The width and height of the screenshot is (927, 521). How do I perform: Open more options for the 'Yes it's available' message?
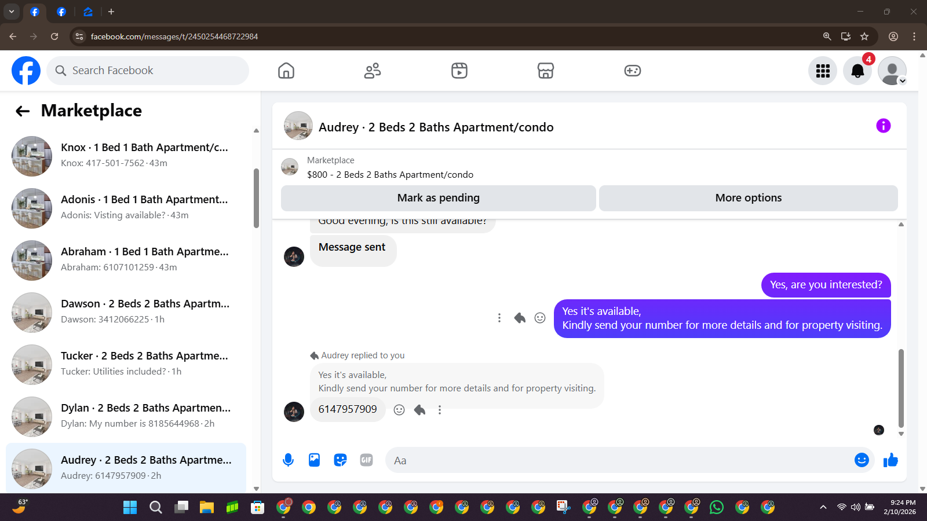click(x=499, y=318)
